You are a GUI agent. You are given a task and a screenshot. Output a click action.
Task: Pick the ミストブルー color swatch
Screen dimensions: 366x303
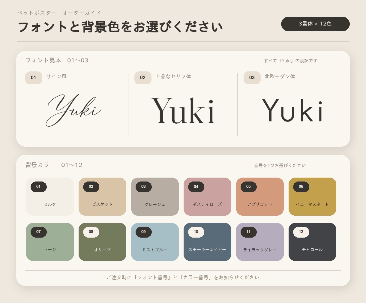[x=155, y=242]
